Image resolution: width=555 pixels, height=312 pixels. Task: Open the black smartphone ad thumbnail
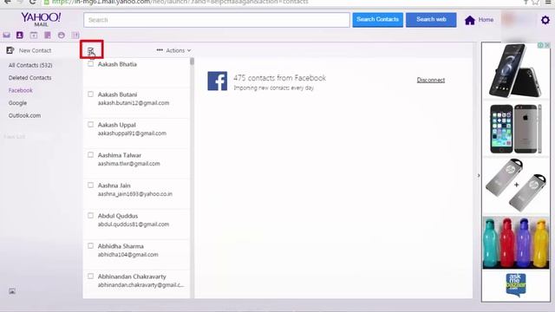point(516,71)
